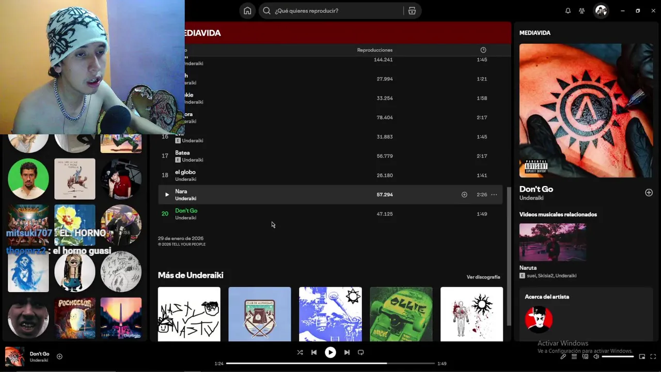Open the friend activity icon

(x=582, y=11)
